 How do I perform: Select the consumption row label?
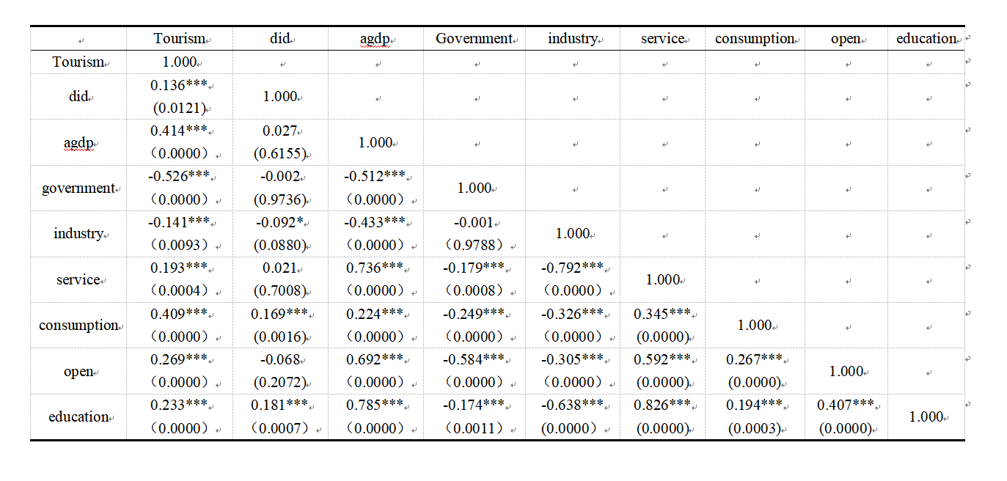(78, 326)
